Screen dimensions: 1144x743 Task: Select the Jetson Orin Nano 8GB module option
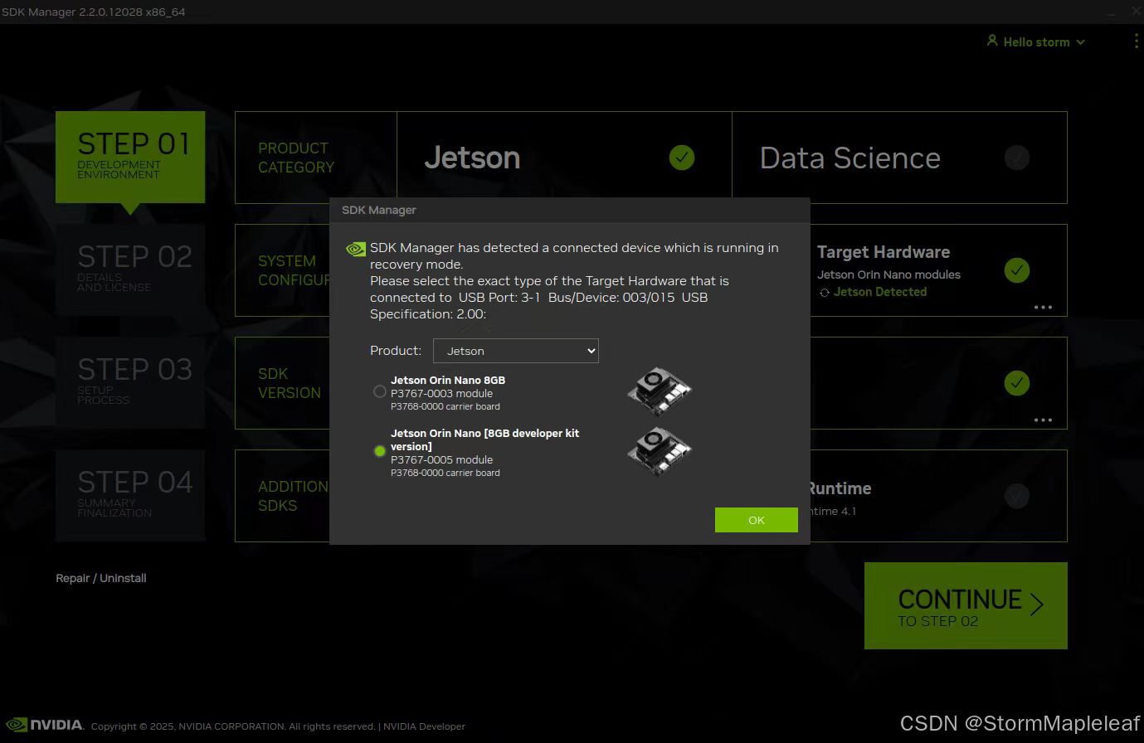pos(379,391)
